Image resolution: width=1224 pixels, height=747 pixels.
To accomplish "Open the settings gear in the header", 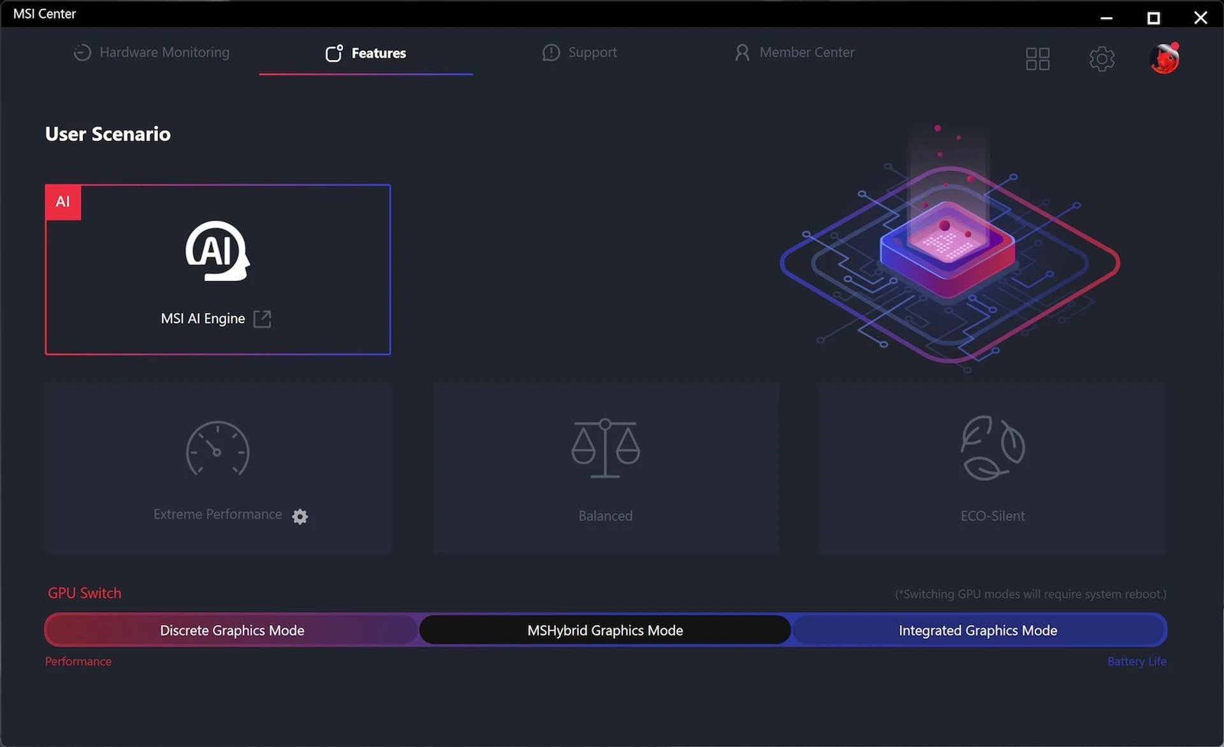I will [x=1102, y=59].
